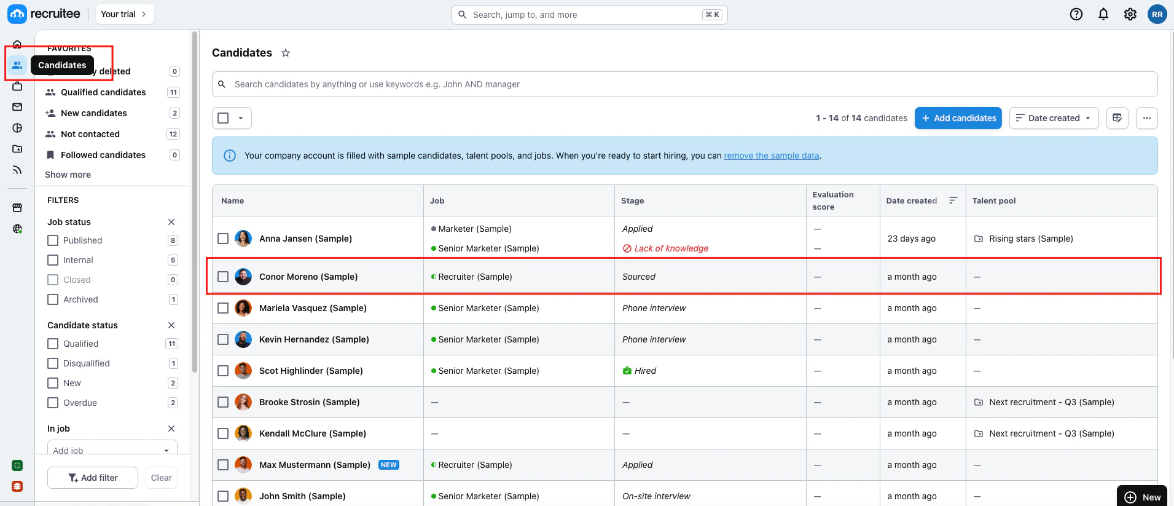Open Kevin Hernandez candidate profile
Screen dimensions: 1174x506
(314, 339)
